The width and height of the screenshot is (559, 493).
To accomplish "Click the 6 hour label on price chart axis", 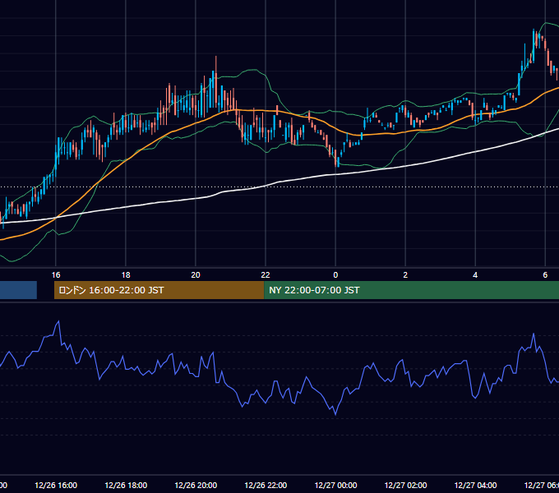I will click(545, 275).
